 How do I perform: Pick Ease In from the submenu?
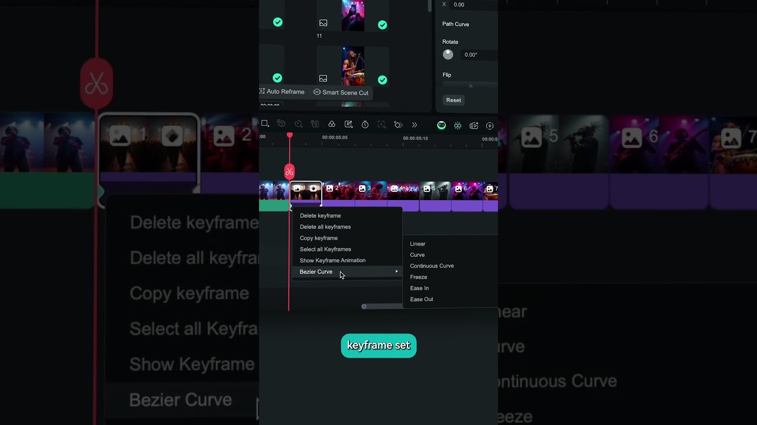pos(419,288)
